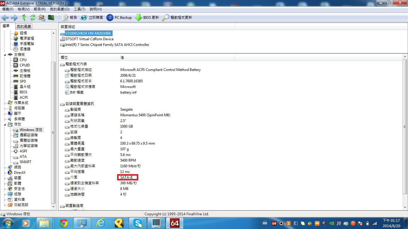The width and height of the screenshot is (408, 229).
Task: Switch to the 我的最愛 tab
Action: click(x=24, y=27)
